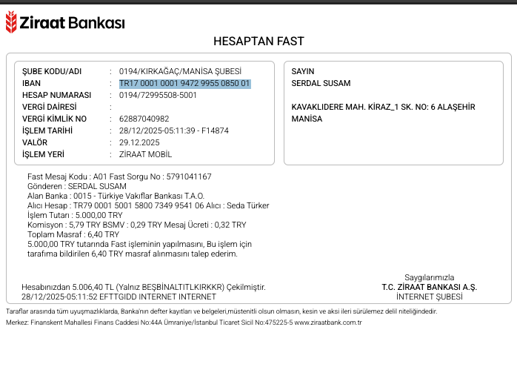Click the VALÖR label

pyautogui.click(x=35, y=143)
